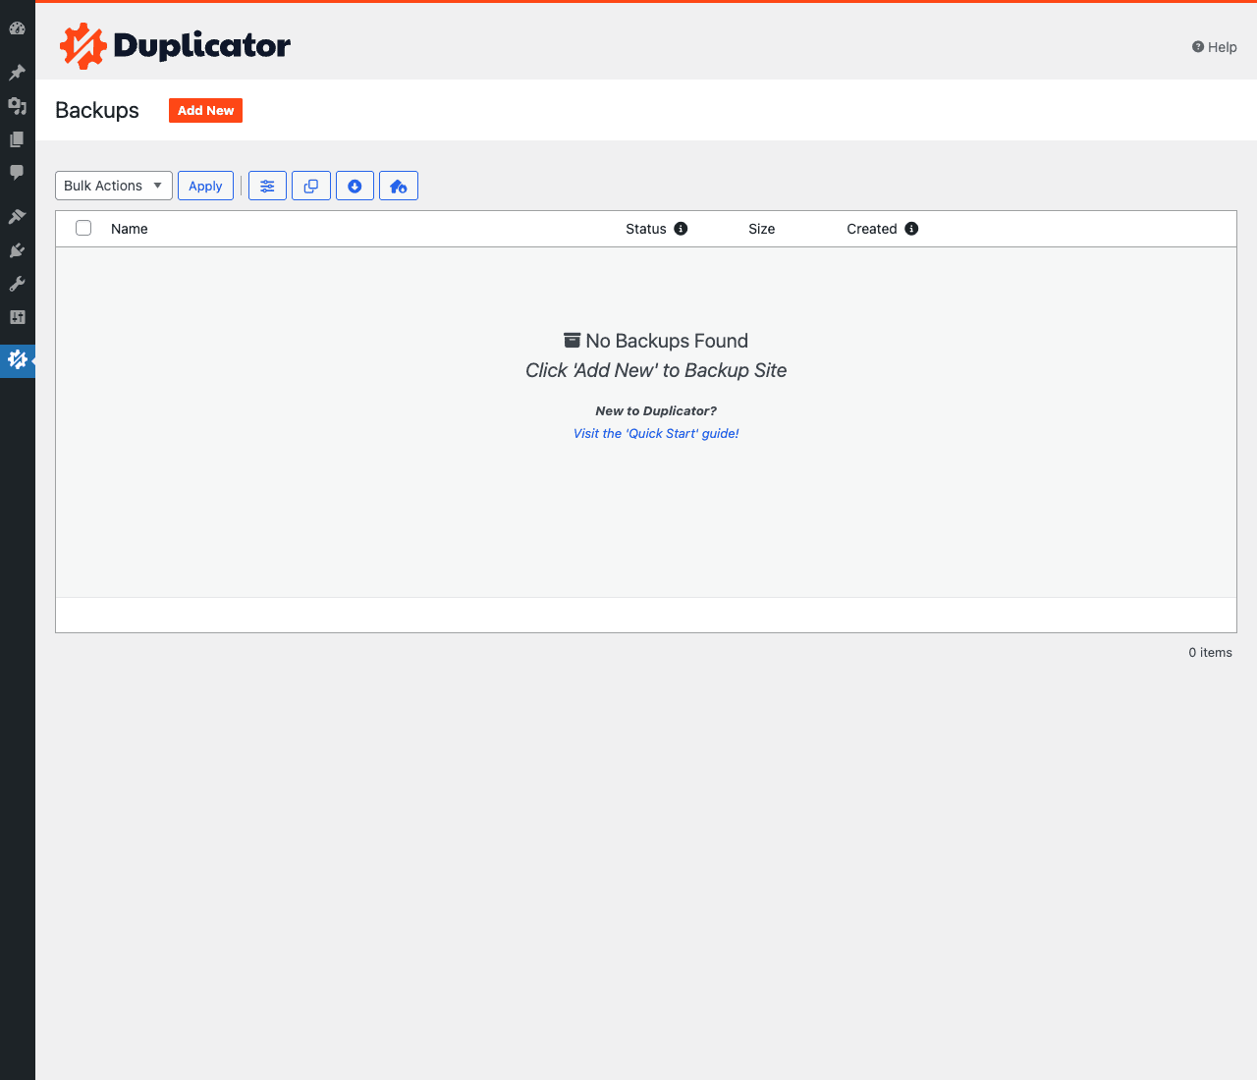The image size is (1257, 1080).
Task: Click the Created column header
Action: click(x=872, y=229)
